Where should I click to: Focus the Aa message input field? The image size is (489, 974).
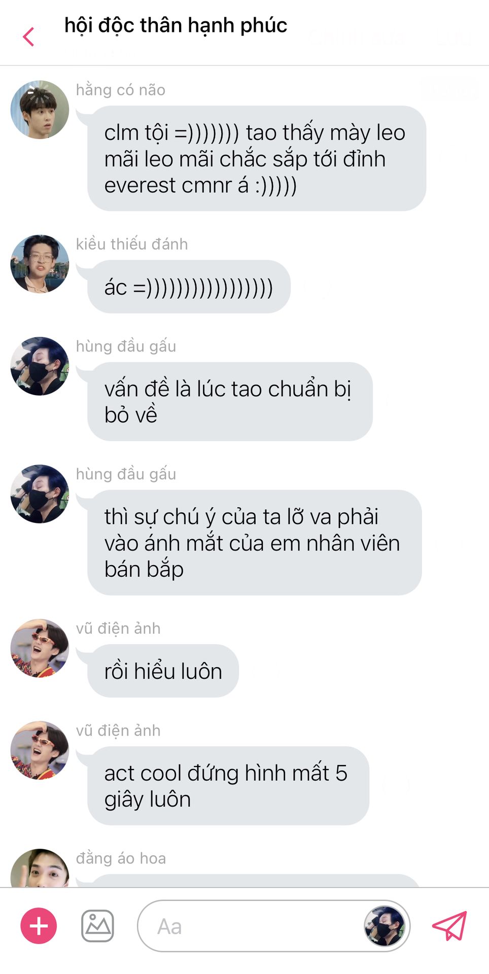tap(273, 926)
